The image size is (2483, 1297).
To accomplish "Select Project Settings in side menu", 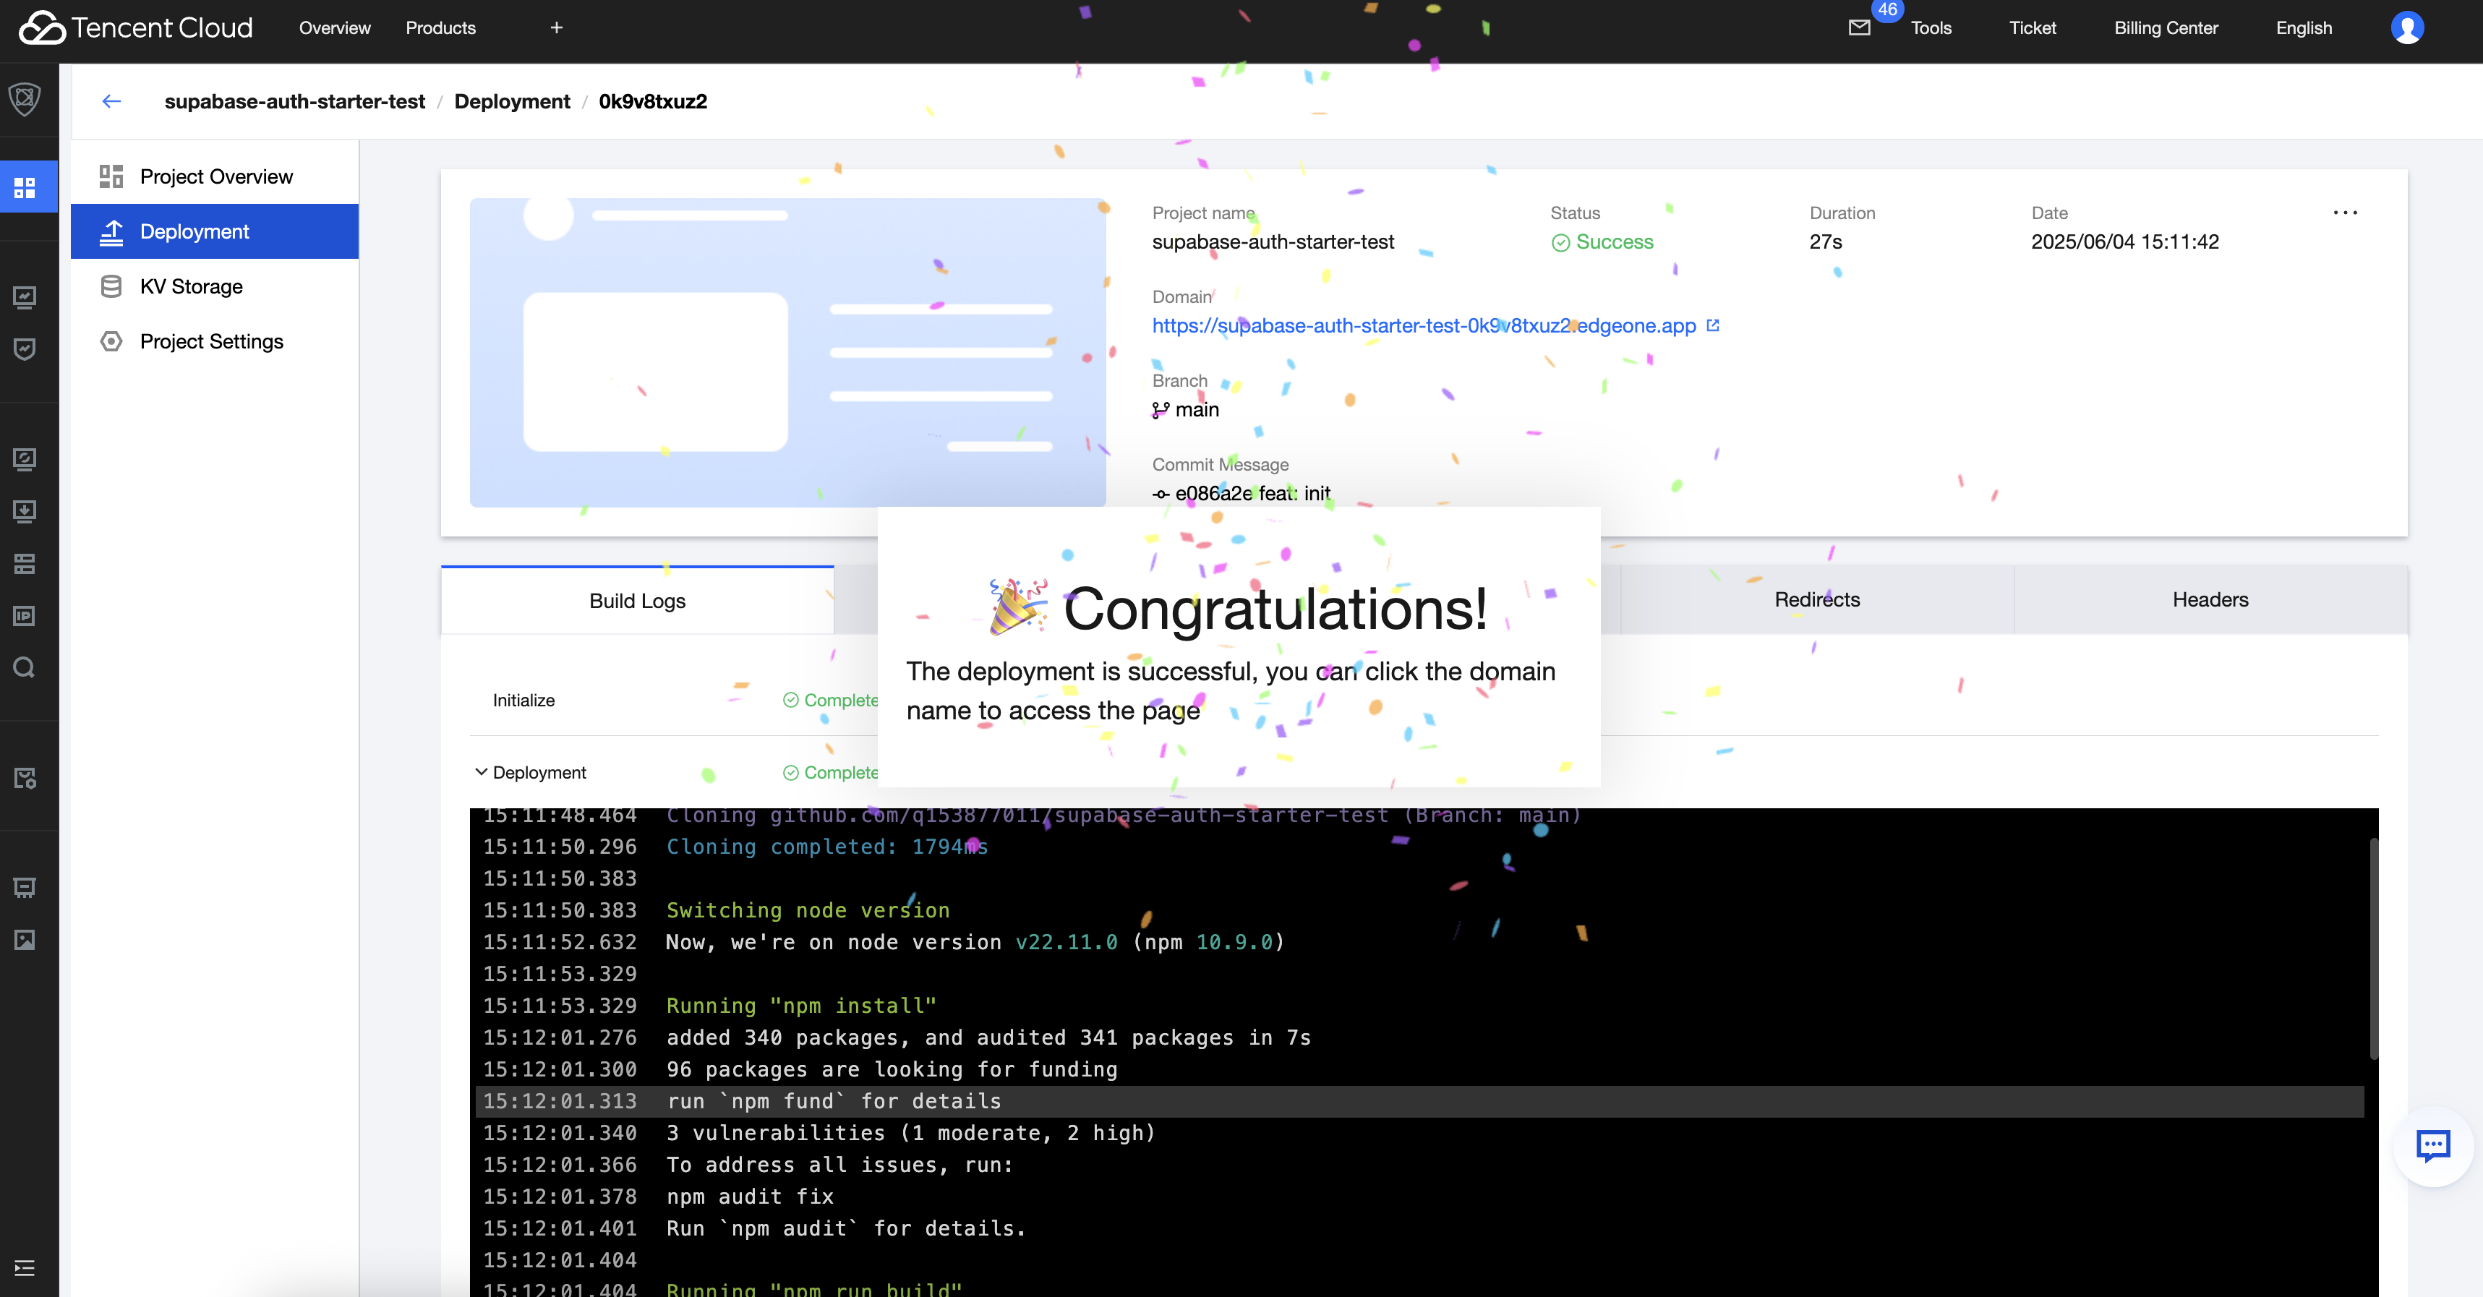I will (215, 341).
